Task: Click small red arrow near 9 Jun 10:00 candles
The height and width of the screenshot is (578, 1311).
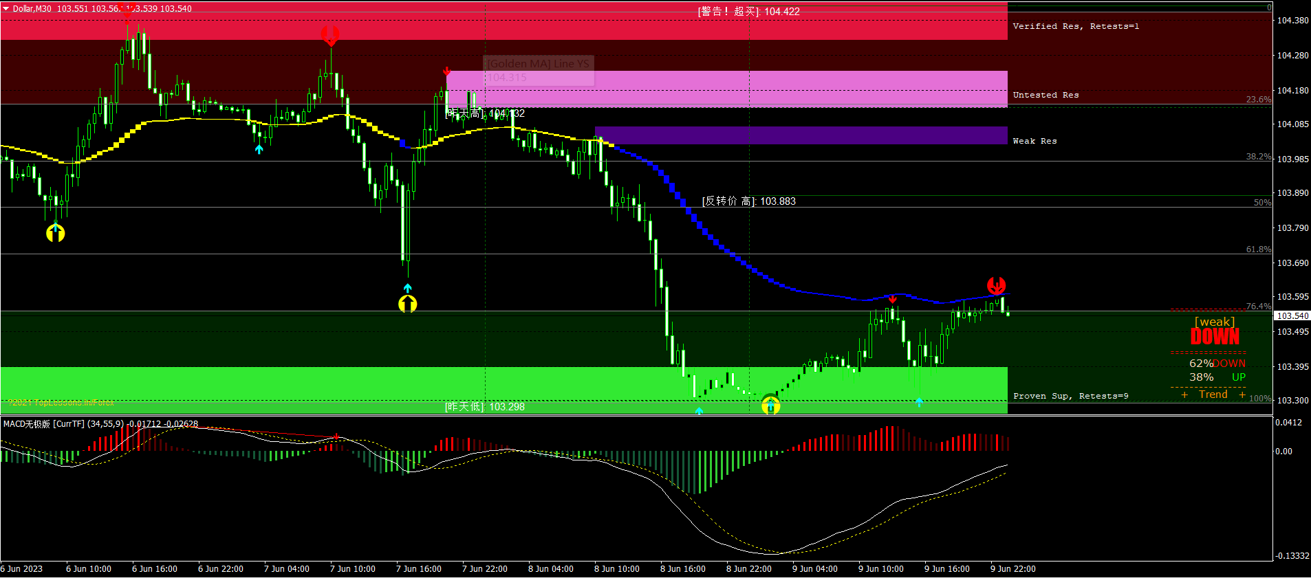Action: click(x=892, y=299)
